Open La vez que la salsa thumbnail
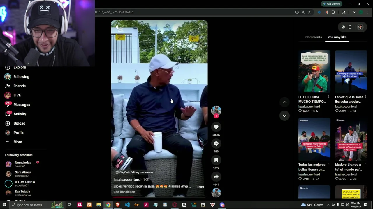373x209 pixels. pyautogui.click(x=351, y=71)
